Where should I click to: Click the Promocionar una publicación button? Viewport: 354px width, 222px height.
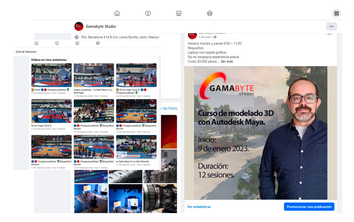point(309,207)
